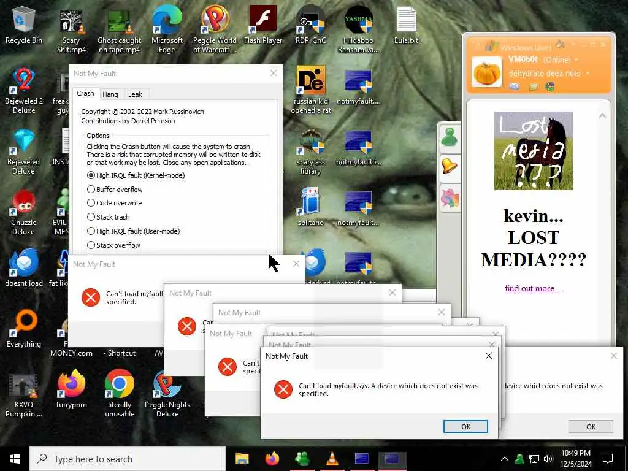Select the Hildaboo Ransomware desktop icon

click(x=358, y=30)
